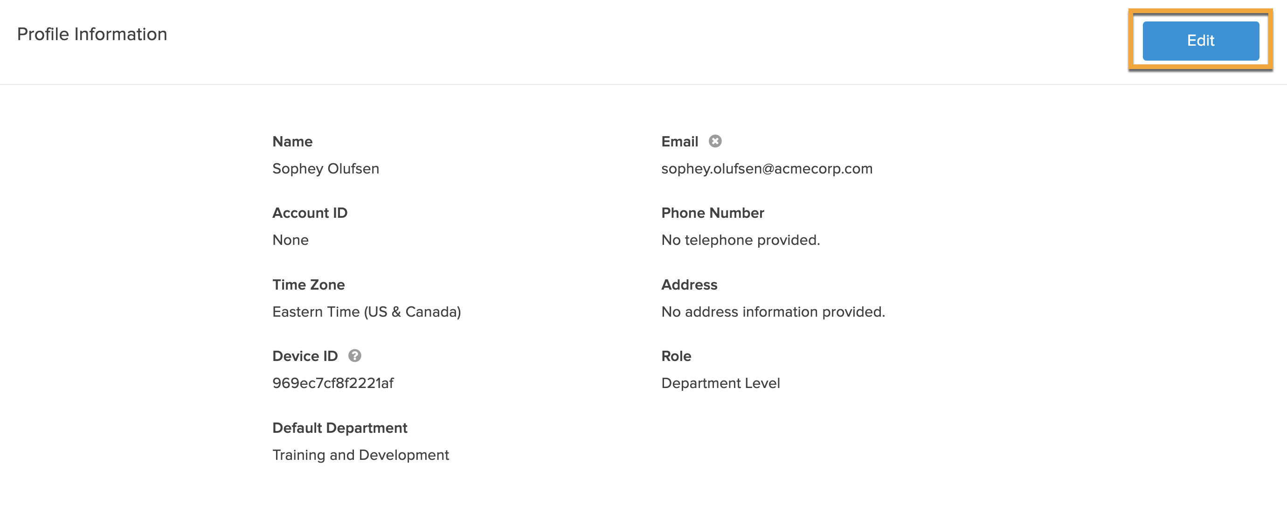Click the No address information provided text
Viewport: 1287px width, 527px height.
[x=773, y=312]
